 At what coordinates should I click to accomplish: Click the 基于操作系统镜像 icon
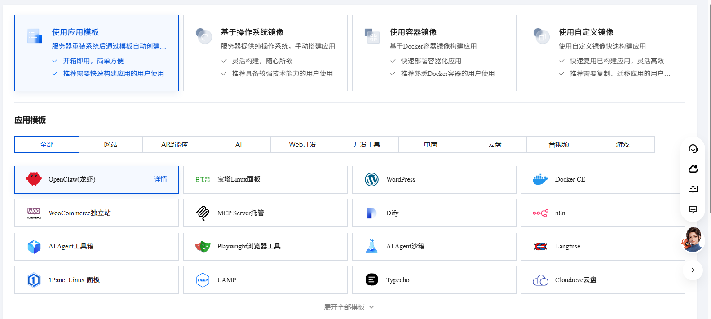(203, 36)
